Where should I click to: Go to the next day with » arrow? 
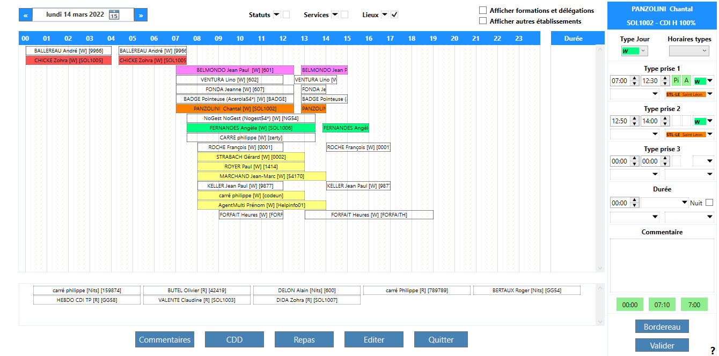pyautogui.click(x=141, y=15)
